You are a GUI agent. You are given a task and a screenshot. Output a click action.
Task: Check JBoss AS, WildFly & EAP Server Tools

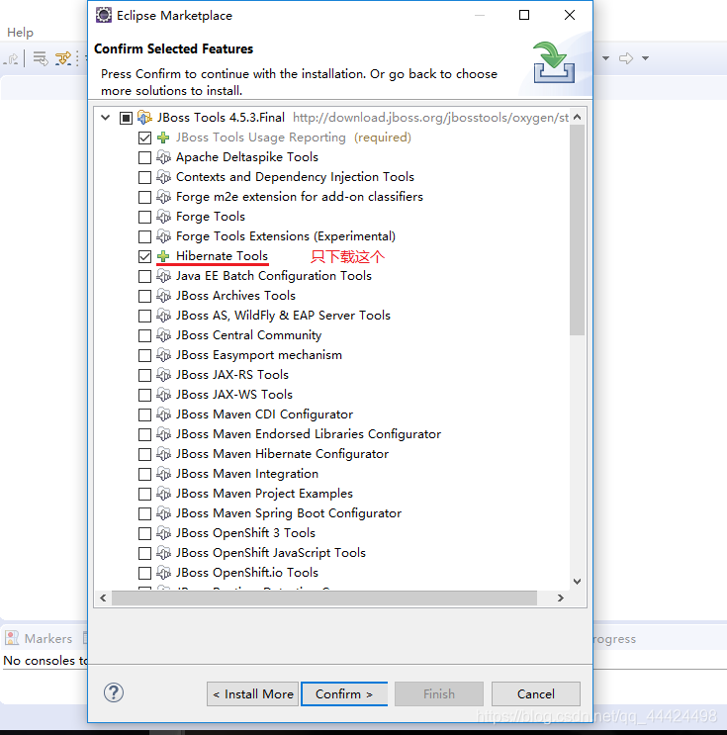pyautogui.click(x=144, y=316)
